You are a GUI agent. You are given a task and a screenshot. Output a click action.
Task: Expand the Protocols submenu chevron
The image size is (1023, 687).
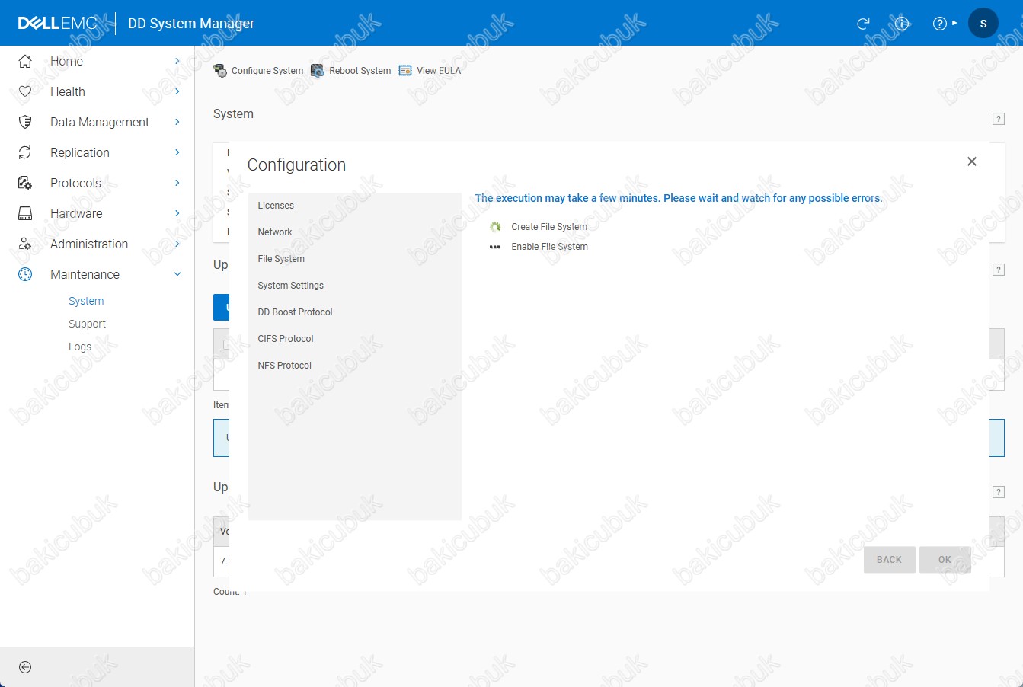coord(177,183)
